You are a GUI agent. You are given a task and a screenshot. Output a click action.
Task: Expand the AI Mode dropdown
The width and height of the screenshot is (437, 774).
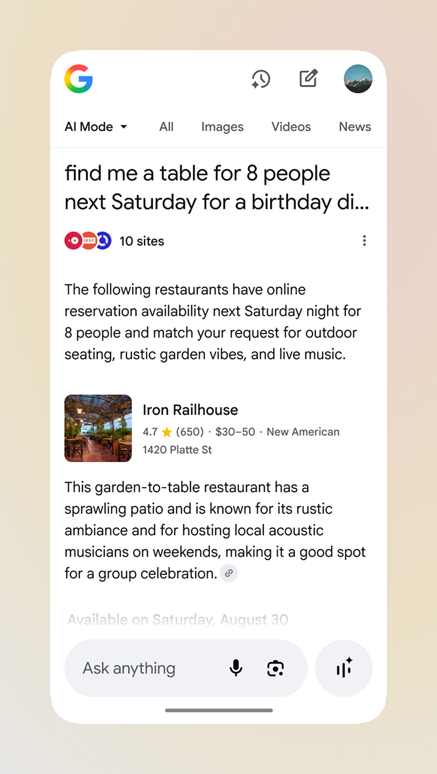(x=96, y=127)
